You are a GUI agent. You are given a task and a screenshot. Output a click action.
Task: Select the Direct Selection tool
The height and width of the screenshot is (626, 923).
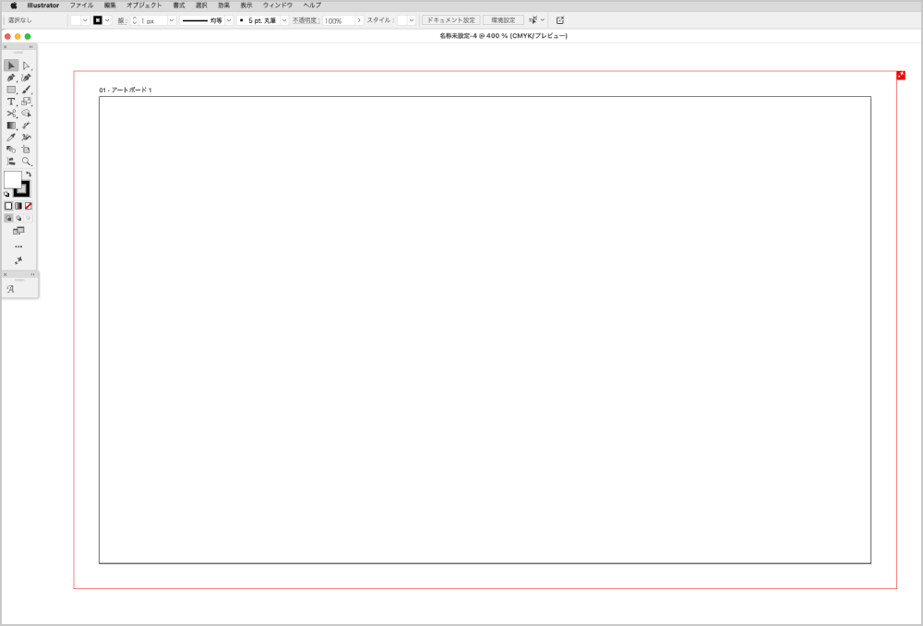[27, 66]
